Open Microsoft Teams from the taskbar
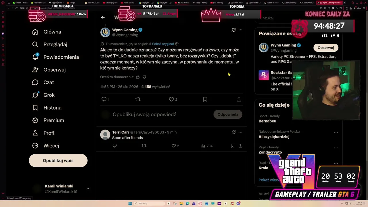This screenshot has height=207, width=368. point(194,204)
